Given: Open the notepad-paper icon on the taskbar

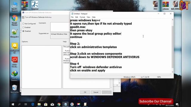Looking at the screenshot, I should [x=85, y=104].
